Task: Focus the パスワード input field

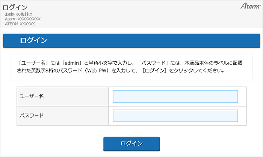Action: (175, 116)
